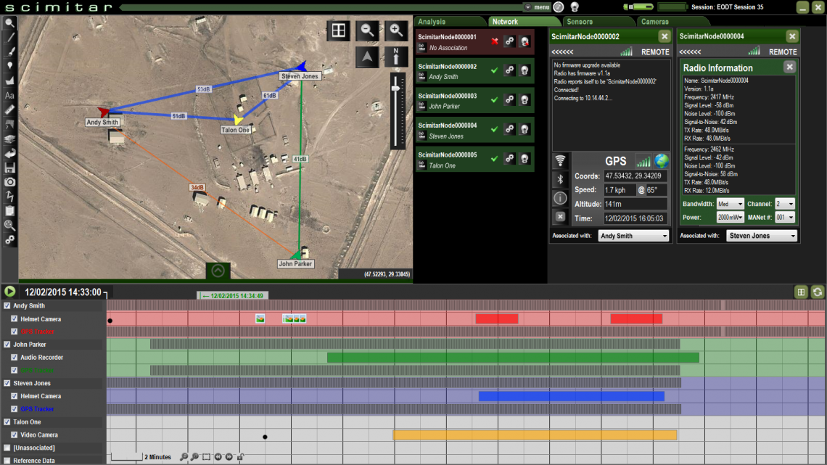The image size is (827, 465).
Task: Select the Zoom tool in the left toolbar
Action: pyautogui.click(x=9, y=23)
